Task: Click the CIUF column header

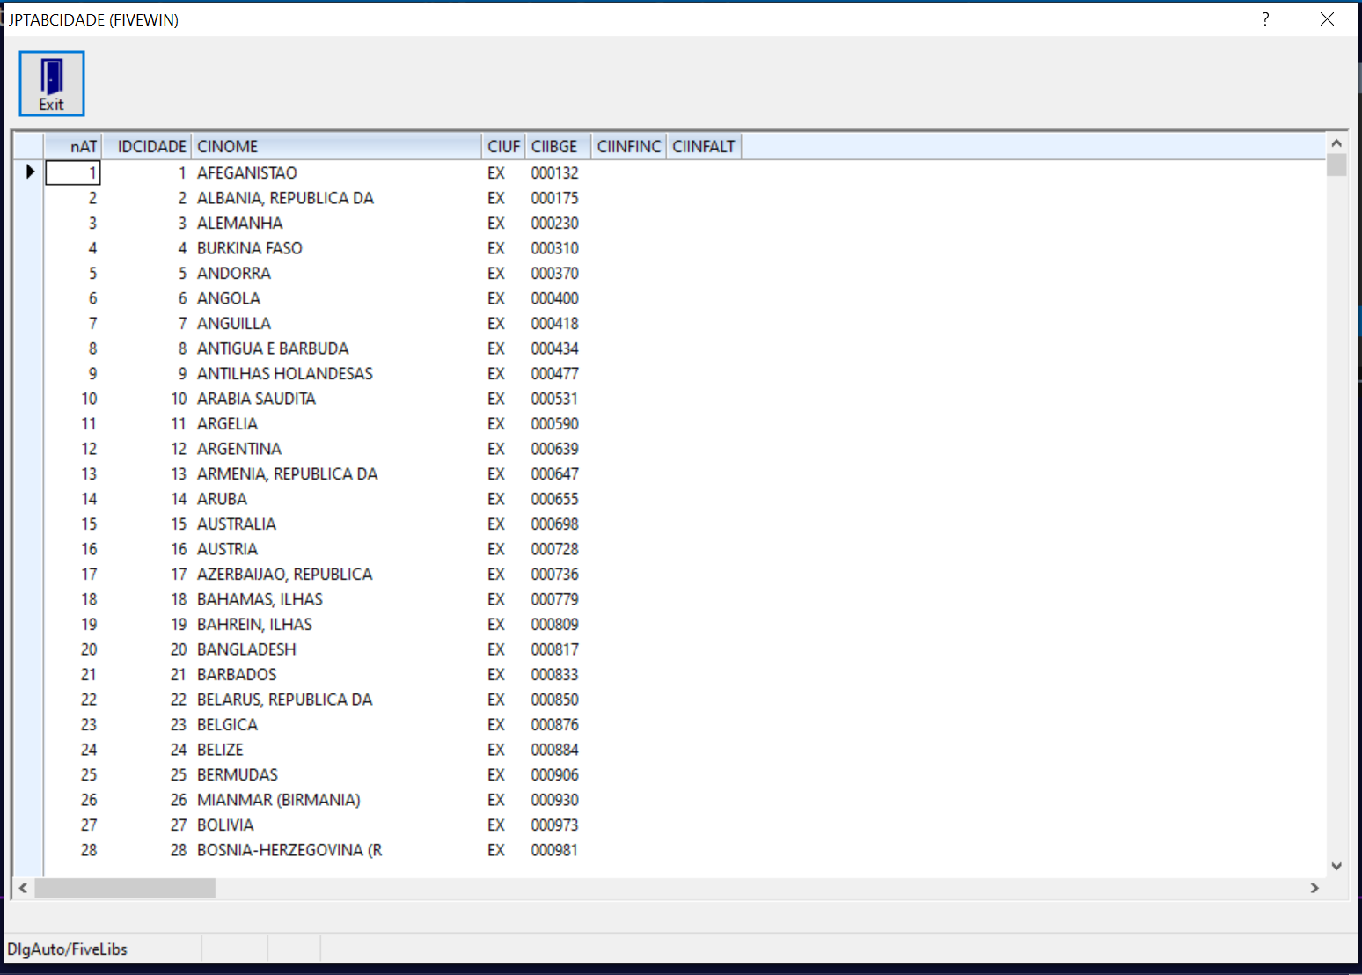Action: pyautogui.click(x=504, y=147)
